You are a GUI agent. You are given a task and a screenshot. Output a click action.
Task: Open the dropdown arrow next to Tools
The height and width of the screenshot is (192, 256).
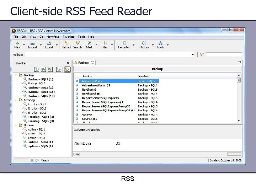pos(167,45)
